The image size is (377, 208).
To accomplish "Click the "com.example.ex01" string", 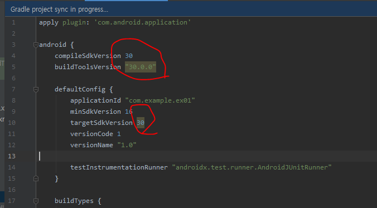I will [160, 100].
